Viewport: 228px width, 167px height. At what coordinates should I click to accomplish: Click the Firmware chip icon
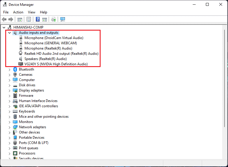[x=15, y=96]
